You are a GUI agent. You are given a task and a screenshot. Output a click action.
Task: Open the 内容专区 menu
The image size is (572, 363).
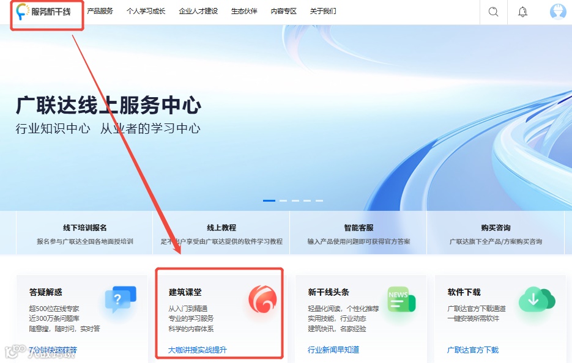(x=283, y=11)
